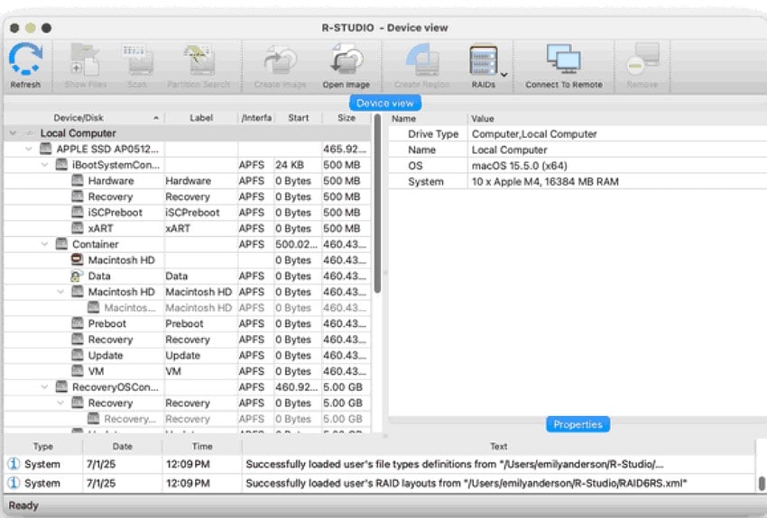The height and width of the screenshot is (518, 767).
Task: Click the Type column header in log
Action: pos(43,446)
